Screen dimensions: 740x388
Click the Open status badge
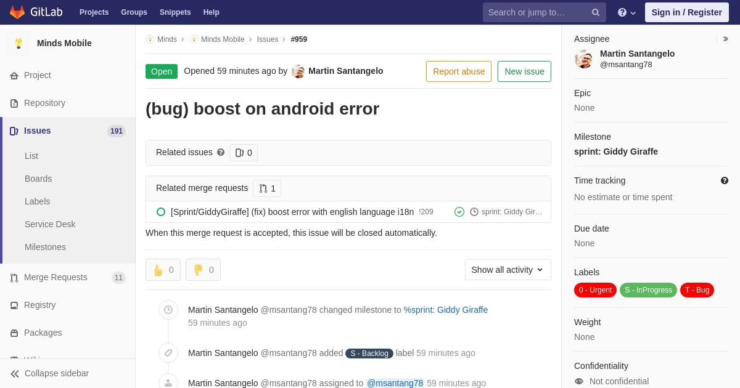162,71
